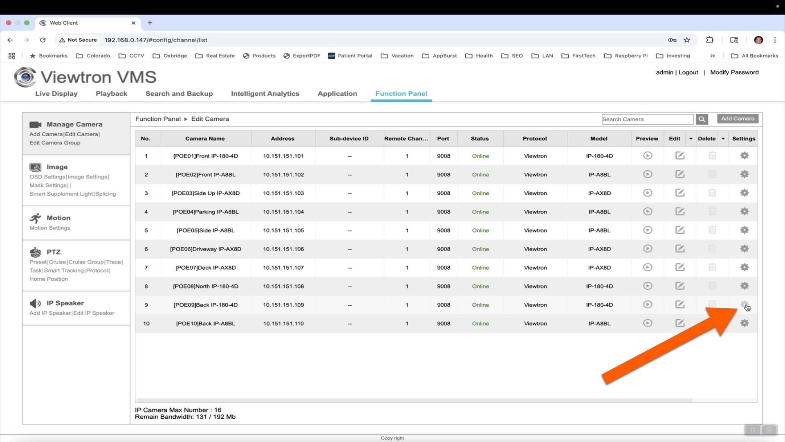Click the camera list horizontal scrollbar
This screenshot has width=785, height=442.
point(415,400)
